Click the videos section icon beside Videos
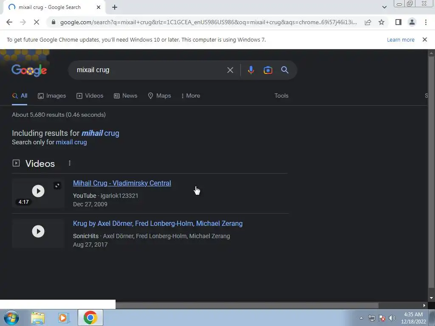The height and width of the screenshot is (326, 435). click(16, 163)
